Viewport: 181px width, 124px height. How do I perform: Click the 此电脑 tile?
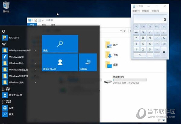click(88, 62)
